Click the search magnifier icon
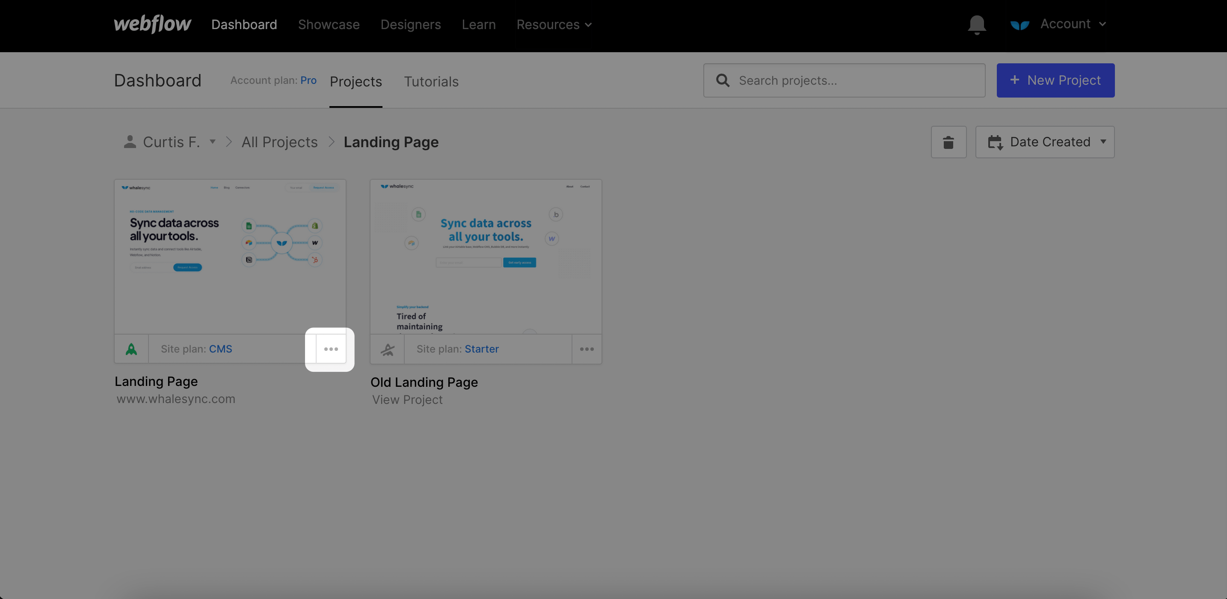1227x599 pixels. pos(723,80)
